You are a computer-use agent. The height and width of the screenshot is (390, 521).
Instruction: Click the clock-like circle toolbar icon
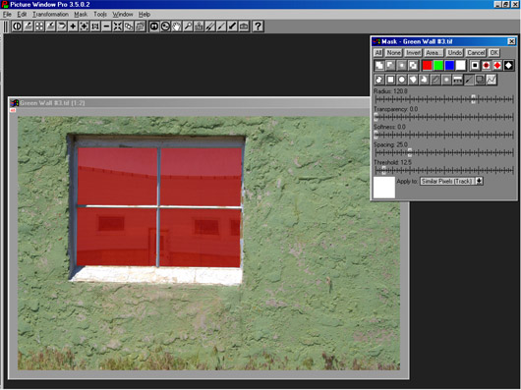coord(165,27)
